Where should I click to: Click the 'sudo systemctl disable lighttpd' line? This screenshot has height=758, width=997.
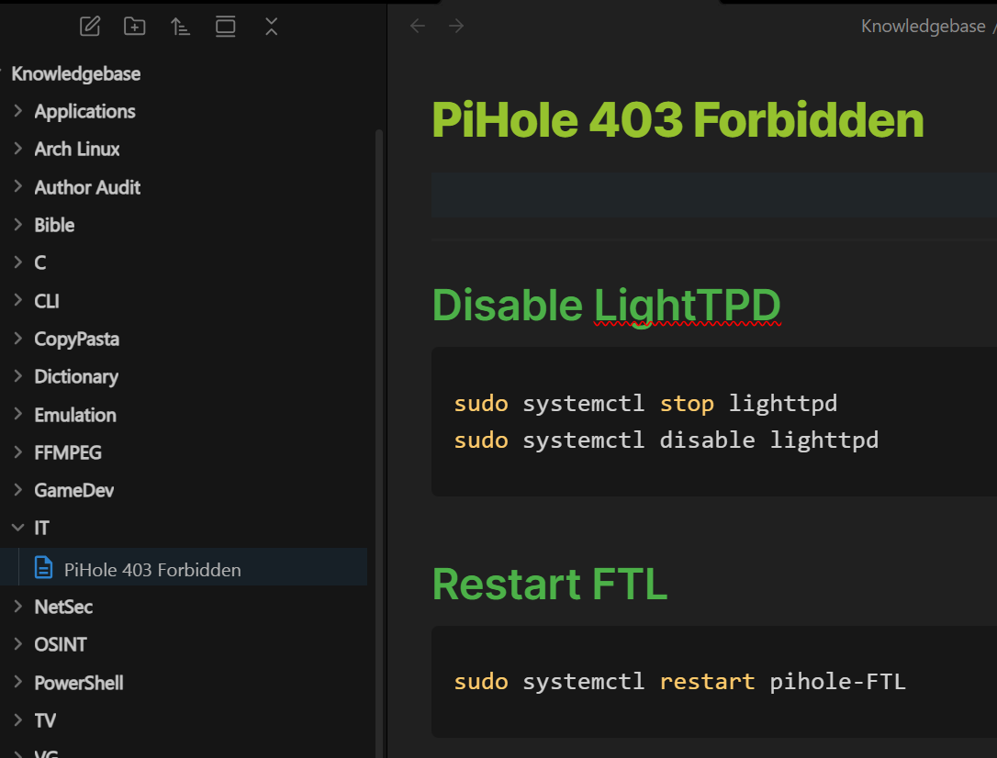(x=666, y=440)
